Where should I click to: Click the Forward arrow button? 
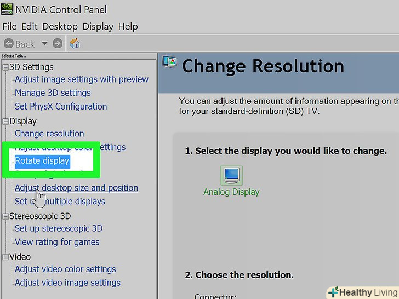click(58, 43)
